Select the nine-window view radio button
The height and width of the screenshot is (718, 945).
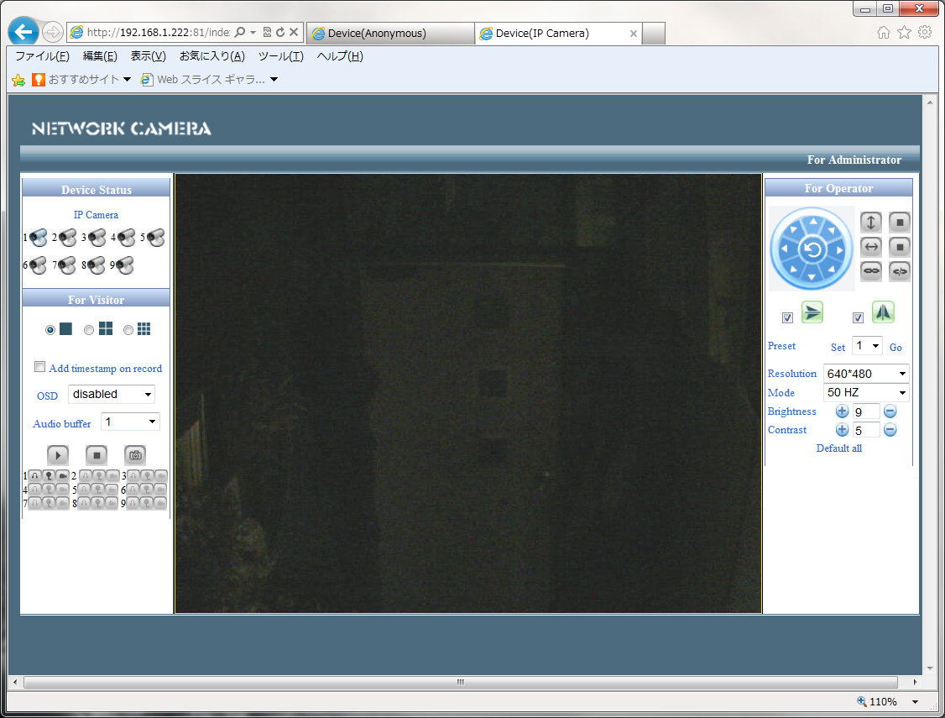point(128,330)
